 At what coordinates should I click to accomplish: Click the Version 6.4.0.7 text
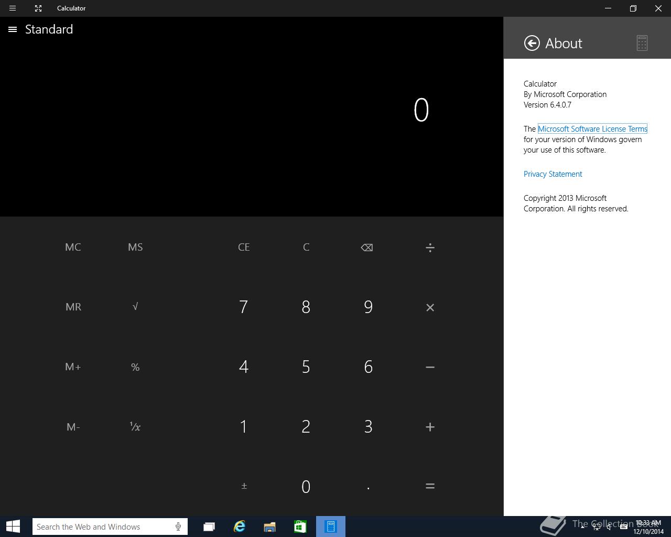tap(547, 105)
